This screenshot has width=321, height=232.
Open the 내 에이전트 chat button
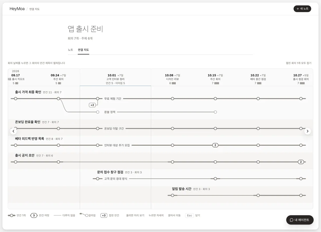(300, 220)
